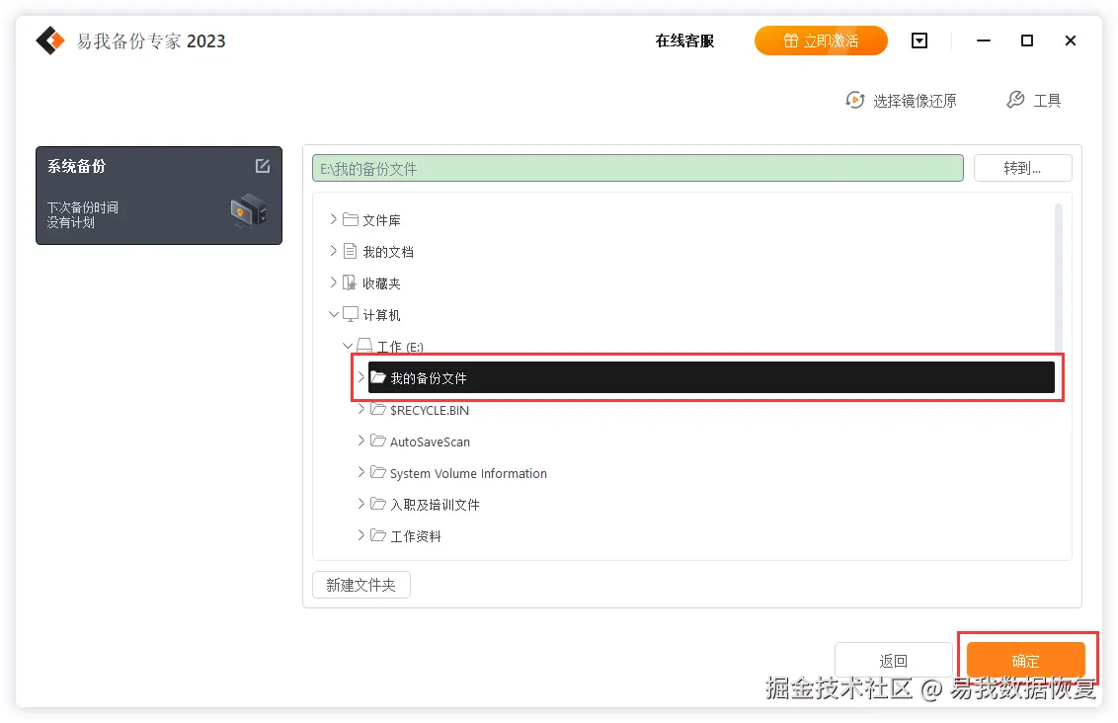Click the 收藏夹 favorites icon
Image resolution: width=1118 pixels, height=723 pixels.
(x=350, y=282)
